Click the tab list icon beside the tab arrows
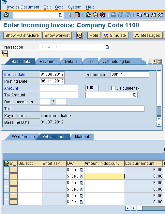The height and width of the screenshot is (214, 165). point(160,61)
